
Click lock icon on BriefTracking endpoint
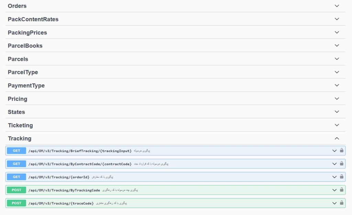[x=341, y=150]
